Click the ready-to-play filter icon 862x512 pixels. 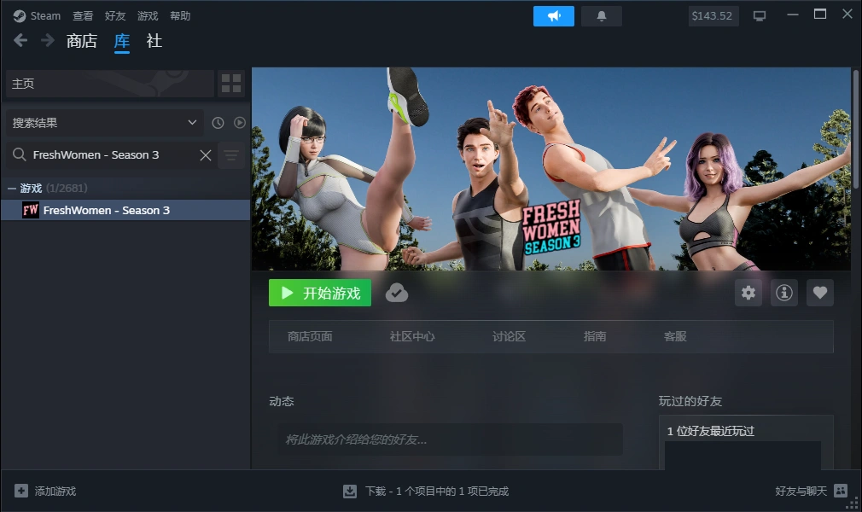click(x=240, y=123)
